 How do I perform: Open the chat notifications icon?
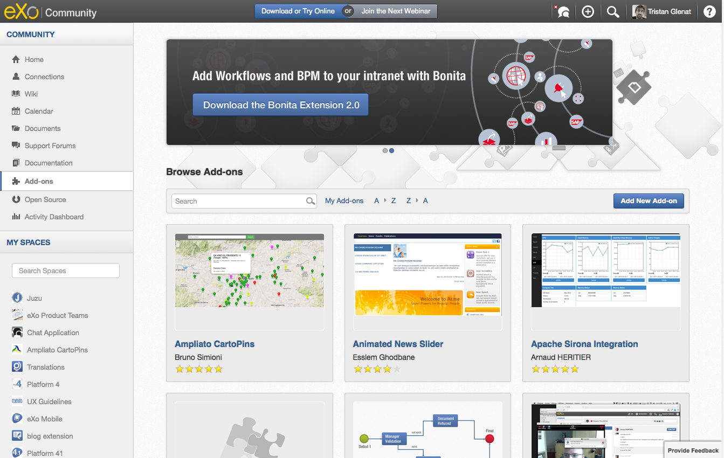tap(562, 11)
